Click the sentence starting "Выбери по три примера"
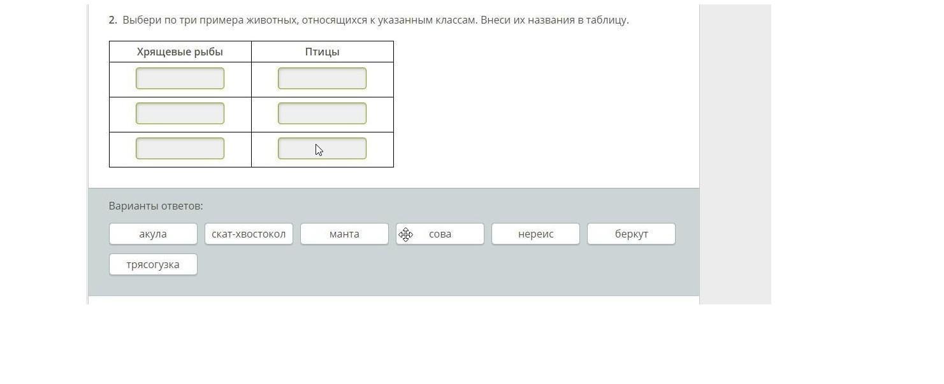 (300, 20)
